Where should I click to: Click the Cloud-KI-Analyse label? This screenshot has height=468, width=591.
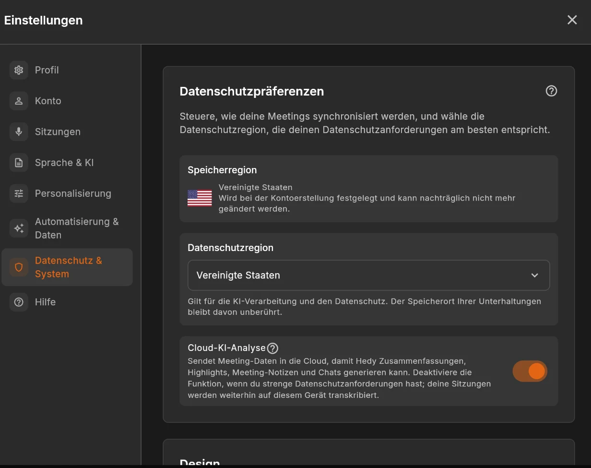coord(226,348)
